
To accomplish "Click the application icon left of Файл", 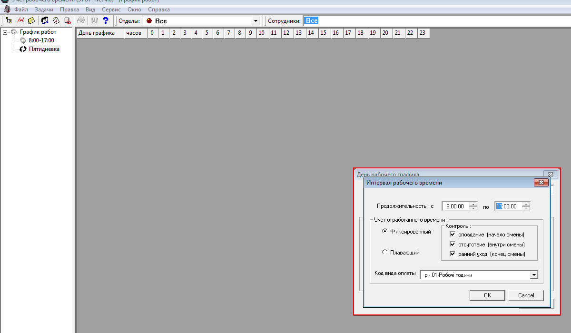I will click(7, 9).
